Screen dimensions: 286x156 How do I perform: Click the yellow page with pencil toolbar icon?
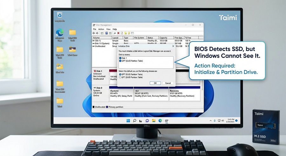pyautogui.click(x=129, y=33)
